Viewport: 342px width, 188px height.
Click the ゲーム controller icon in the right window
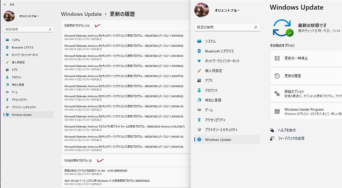tap(199, 110)
